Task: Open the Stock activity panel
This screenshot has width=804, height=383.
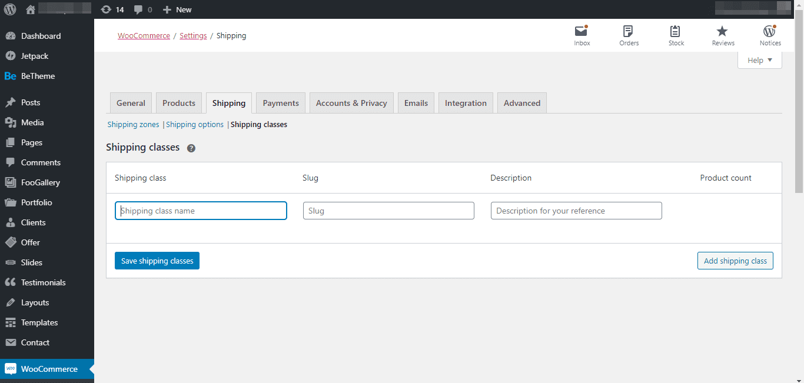Action: 676,35
